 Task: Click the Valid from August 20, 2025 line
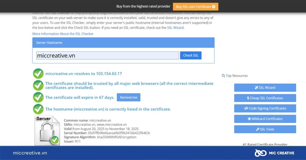coord(101,129)
